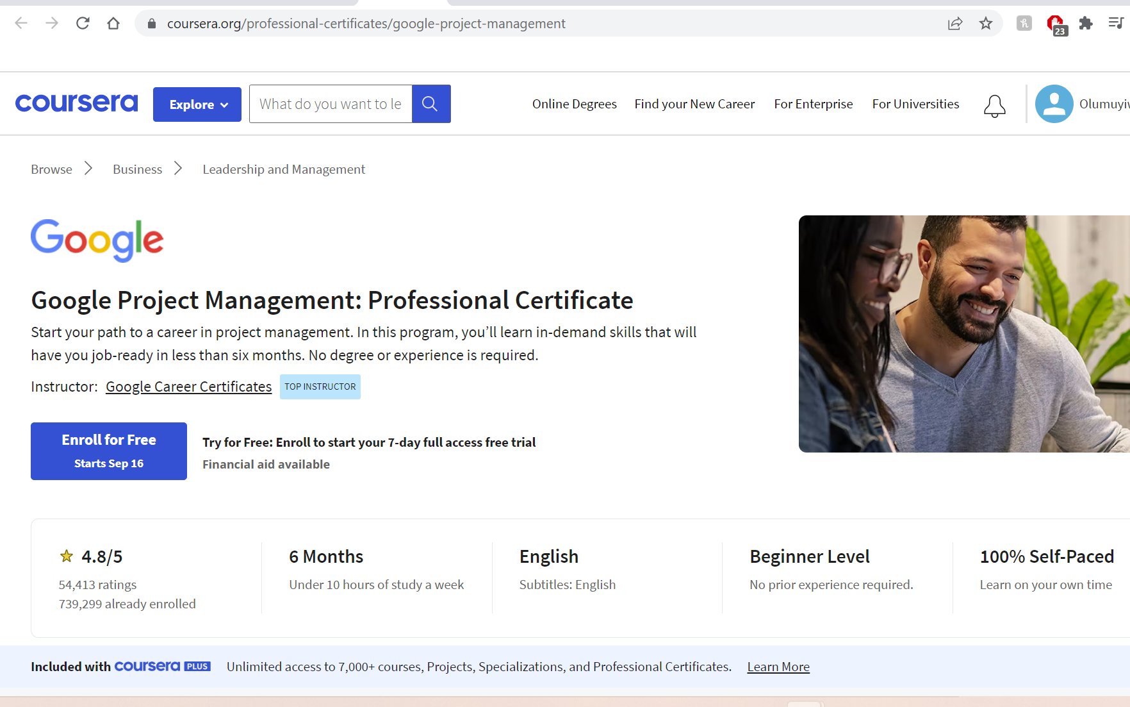Submit search with magnifier button

pyautogui.click(x=431, y=104)
